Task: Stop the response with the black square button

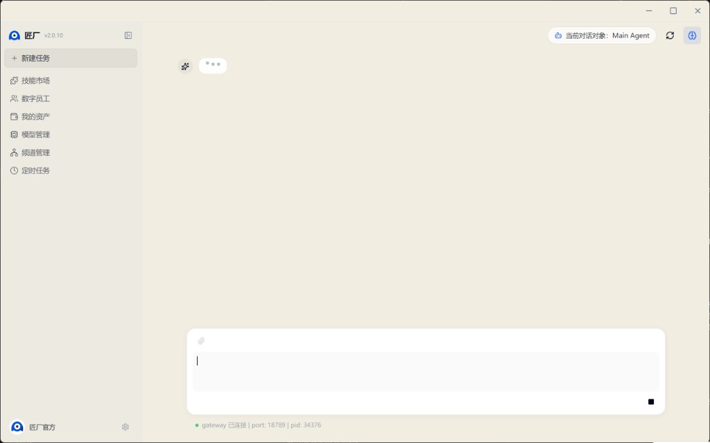Action: pyautogui.click(x=651, y=401)
